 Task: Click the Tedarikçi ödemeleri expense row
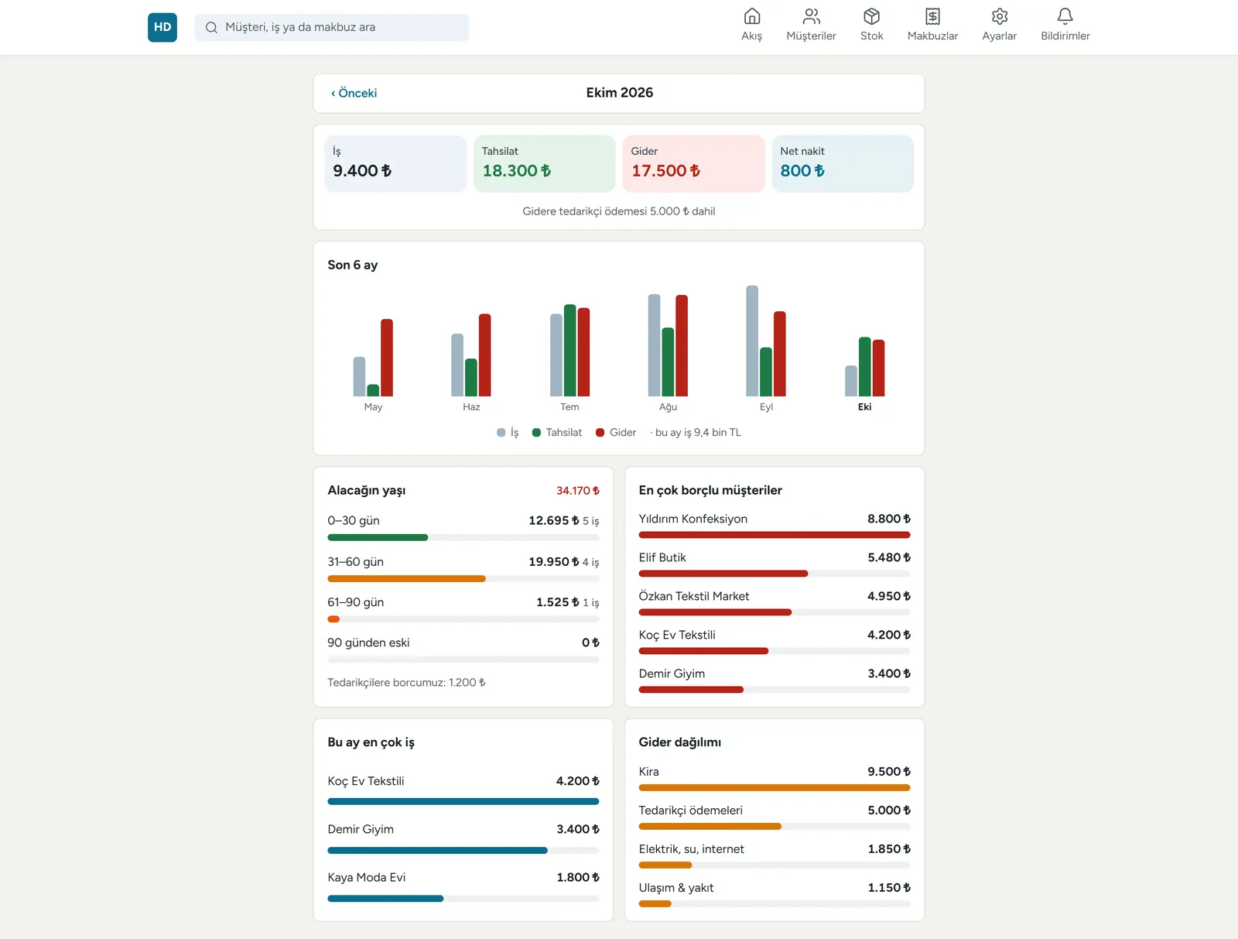tap(774, 817)
